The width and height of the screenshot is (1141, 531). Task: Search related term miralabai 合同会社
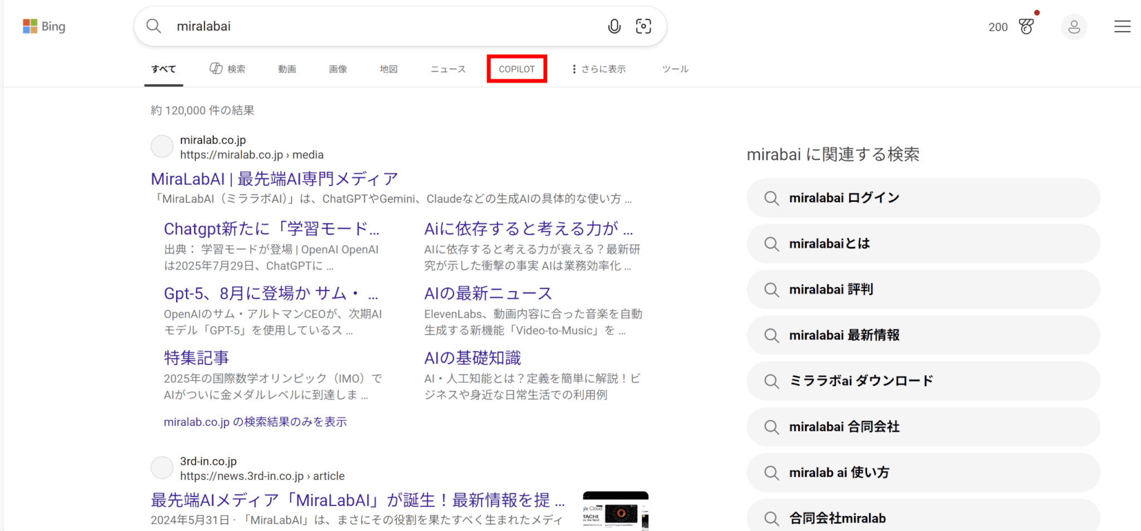click(923, 427)
